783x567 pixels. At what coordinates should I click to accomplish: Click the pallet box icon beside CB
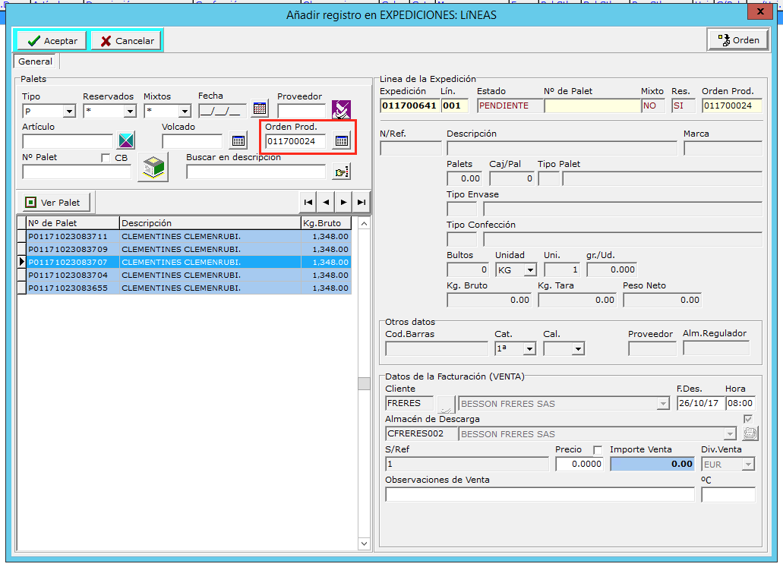tap(153, 169)
